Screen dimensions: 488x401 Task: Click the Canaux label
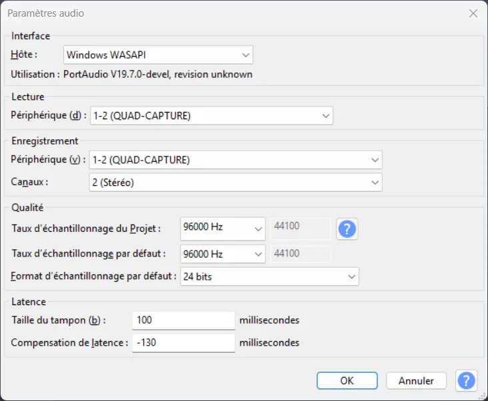[x=29, y=182]
